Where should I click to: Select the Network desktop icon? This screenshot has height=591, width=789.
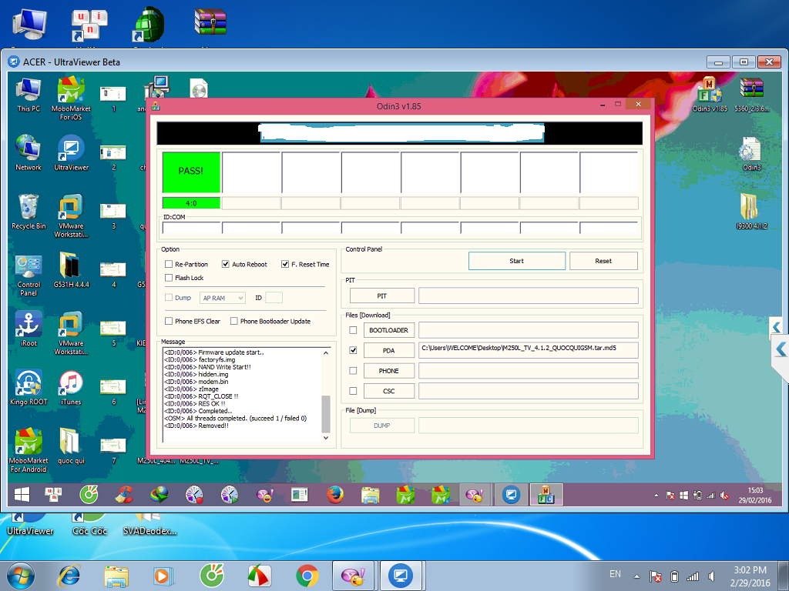point(29,153)
